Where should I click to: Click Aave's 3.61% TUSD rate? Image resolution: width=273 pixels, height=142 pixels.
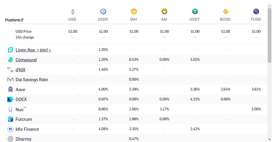pyautogui.click(x=256, y=89)
